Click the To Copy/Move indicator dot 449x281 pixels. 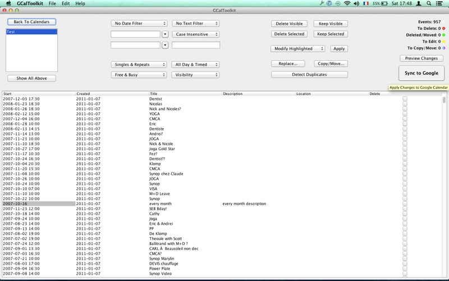pos(443,48)
